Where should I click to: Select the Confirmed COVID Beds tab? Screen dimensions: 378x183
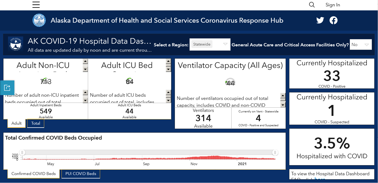[x=34, y=174]
